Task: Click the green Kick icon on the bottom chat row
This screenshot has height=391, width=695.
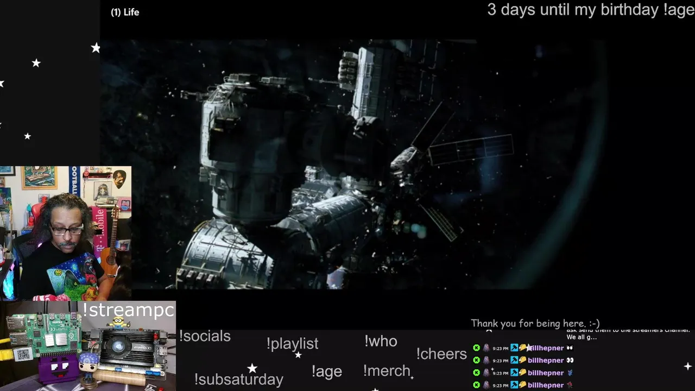Action: click(x=476, y=385)
